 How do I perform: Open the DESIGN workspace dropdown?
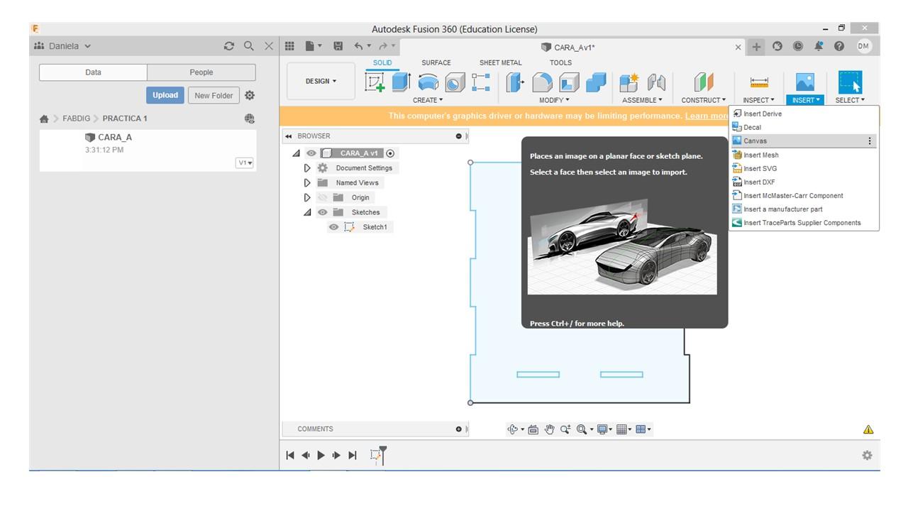tap(321, 81)
